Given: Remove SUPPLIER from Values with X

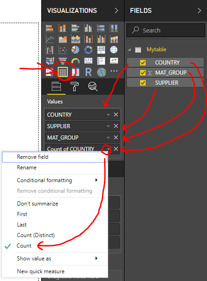Looking at the screenshot, I should (x=116, y=126).
